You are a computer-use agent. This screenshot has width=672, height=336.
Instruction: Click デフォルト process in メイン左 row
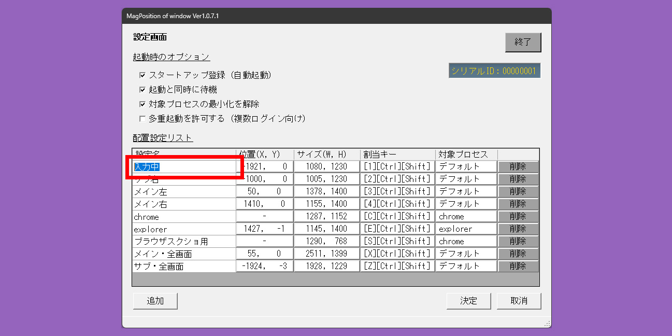(466, 191)
